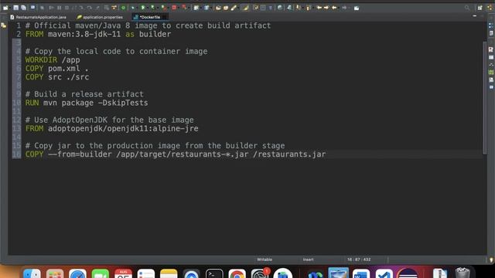
Task: Click 'adoptopenjdk/openjdk11:alpine-jre' on line 13
Action: click(123, 129)
